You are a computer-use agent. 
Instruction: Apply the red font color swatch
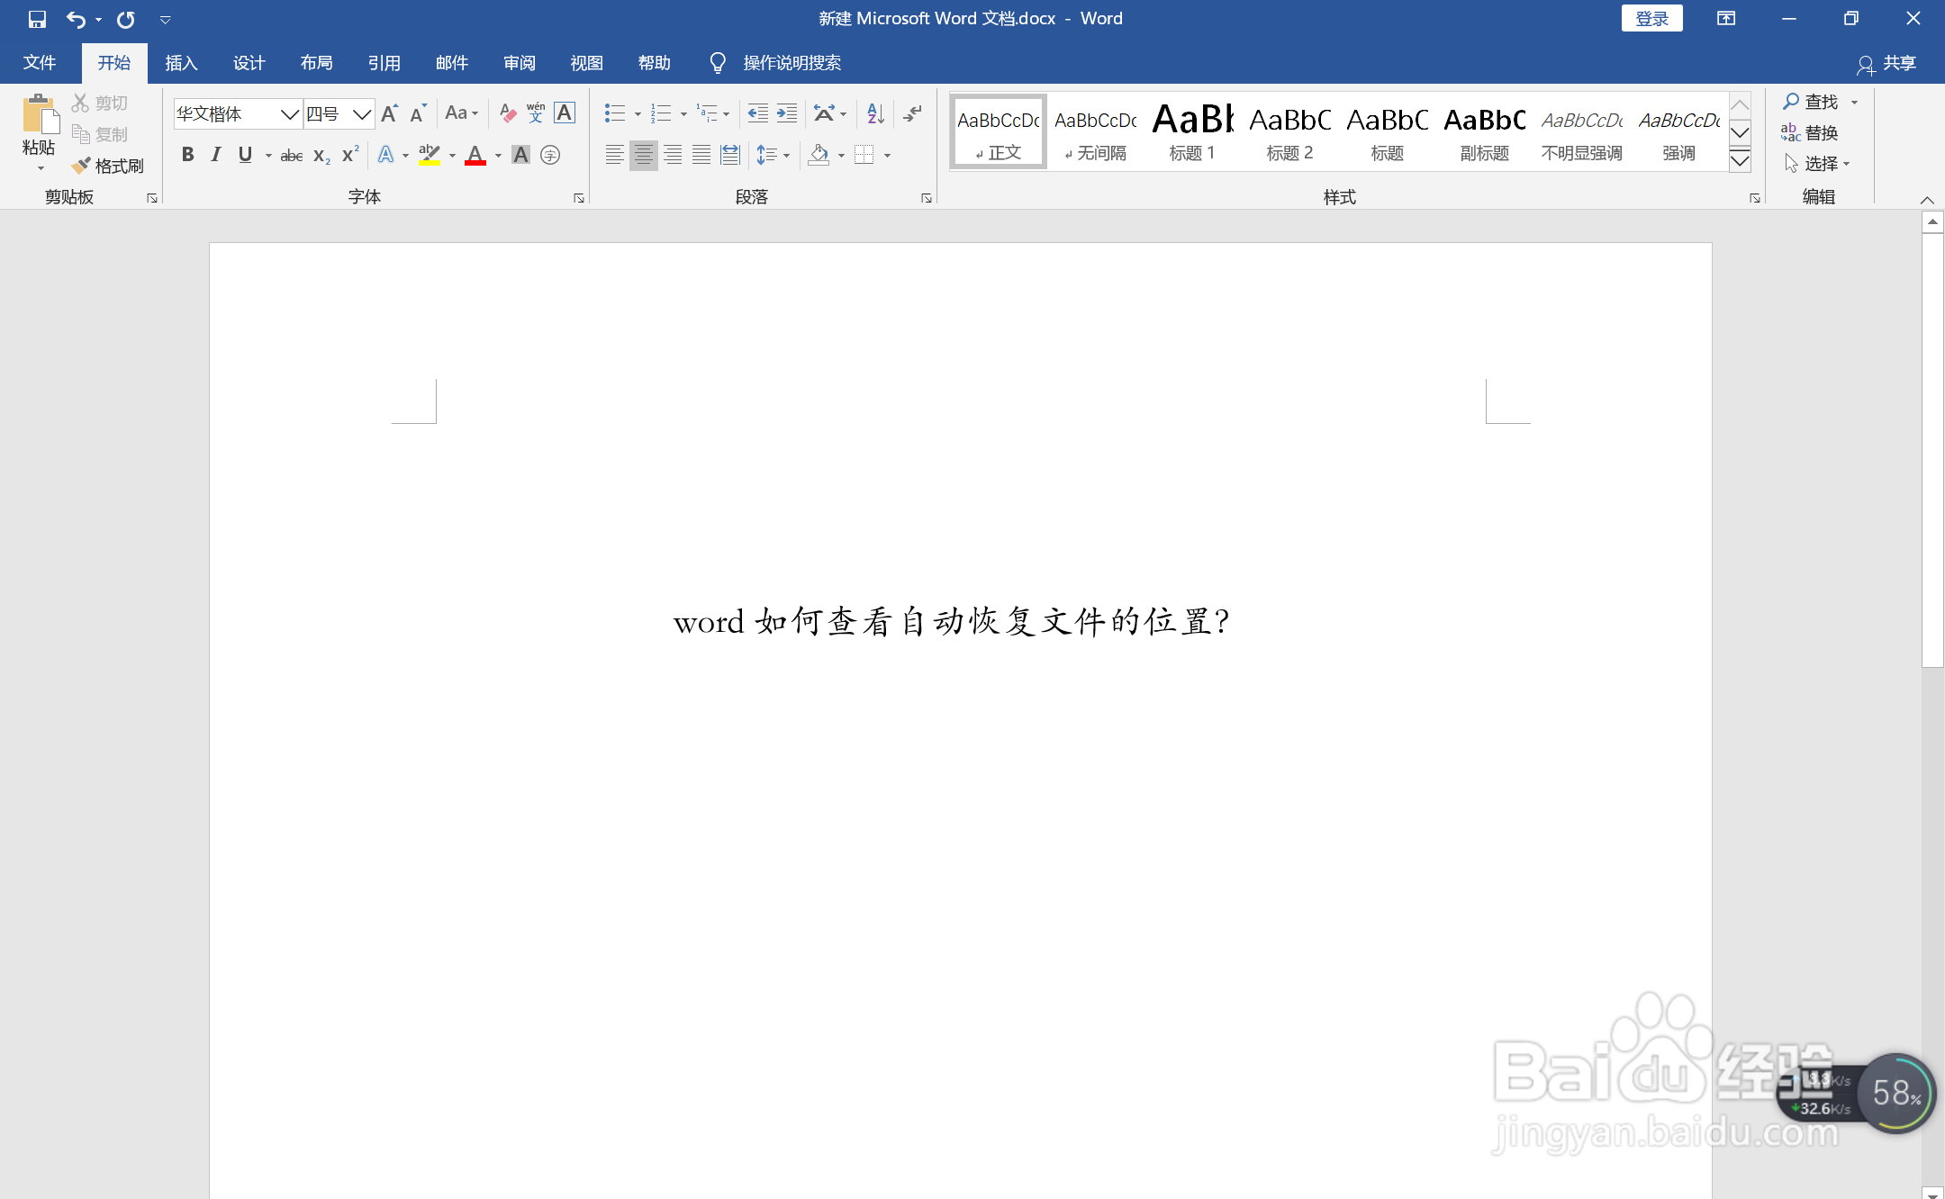pyautogui.click(x=475, y=156)
